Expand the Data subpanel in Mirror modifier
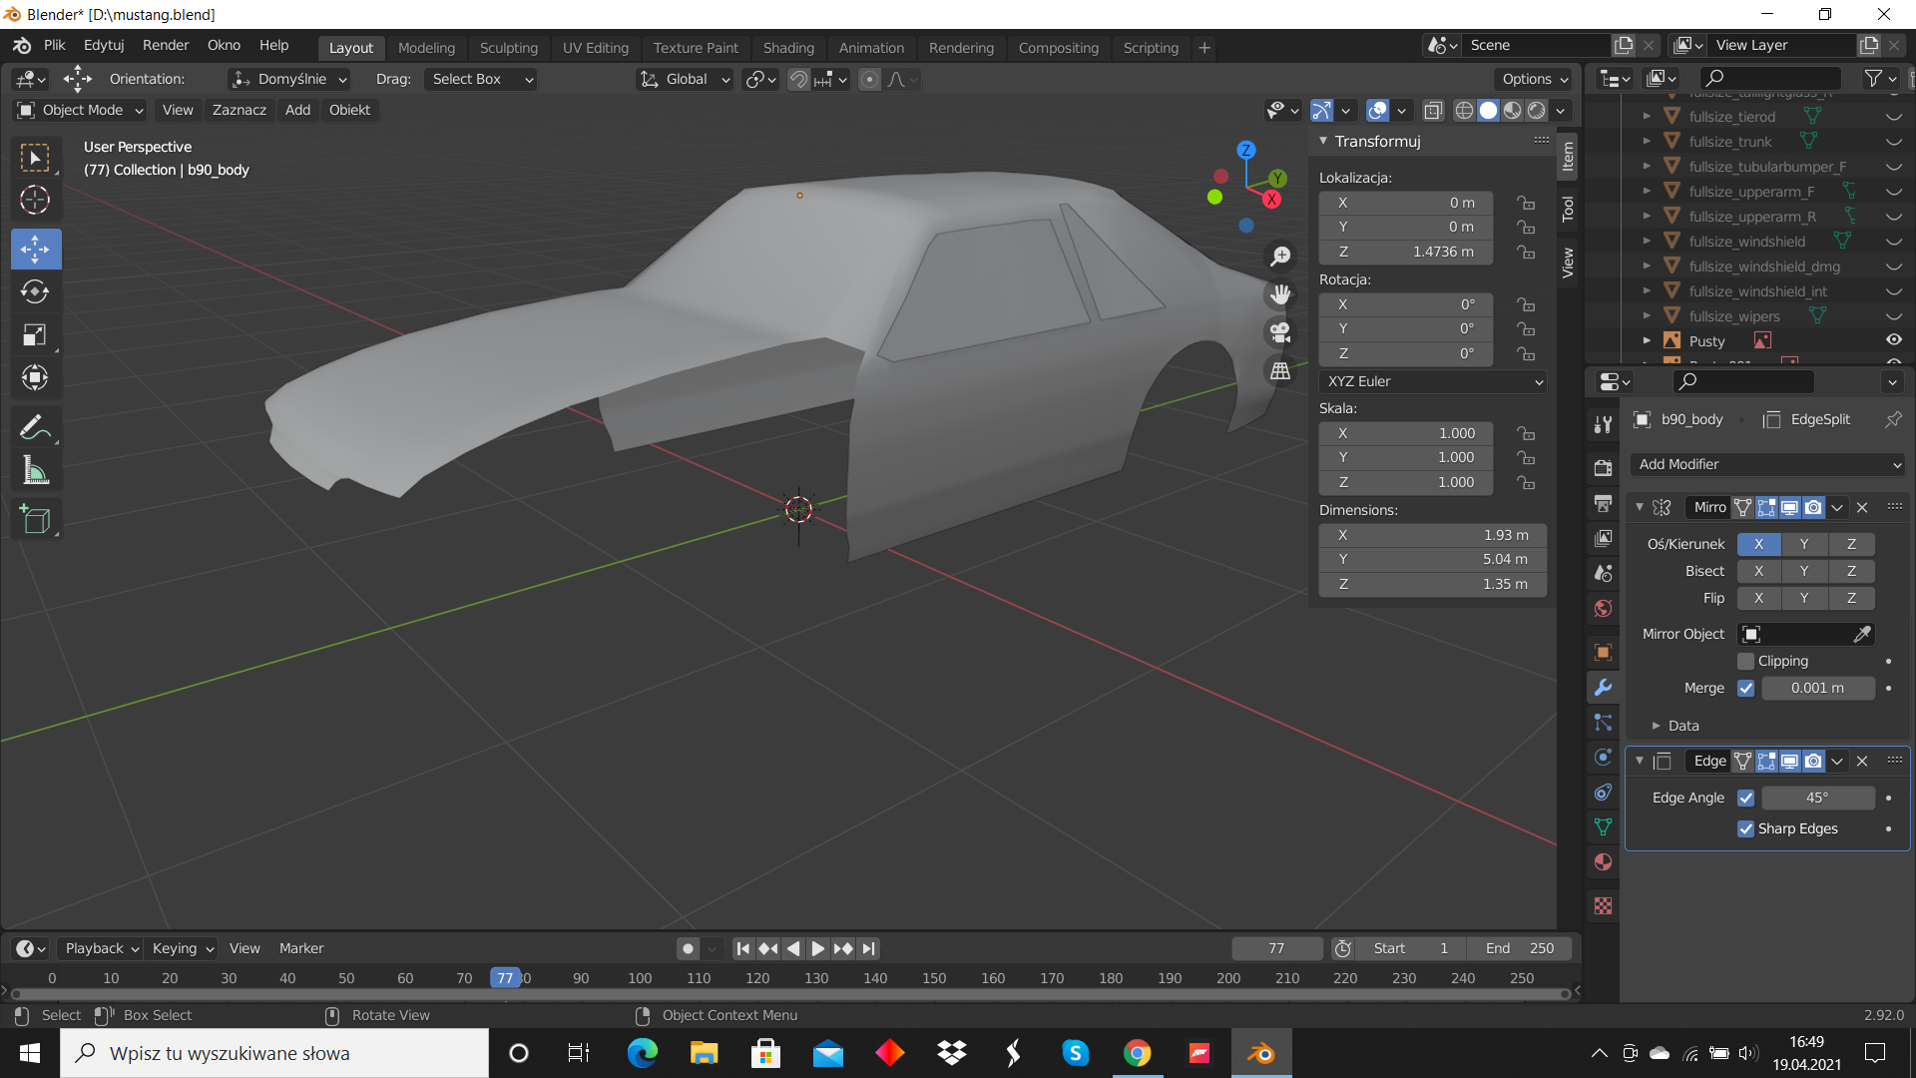The width and height of the screenshot is (1916, 1078). click(x=1656, y=726)
